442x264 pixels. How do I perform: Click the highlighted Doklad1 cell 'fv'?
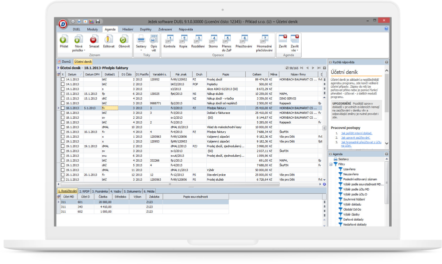pyautogui.click(x=110, y=108)
